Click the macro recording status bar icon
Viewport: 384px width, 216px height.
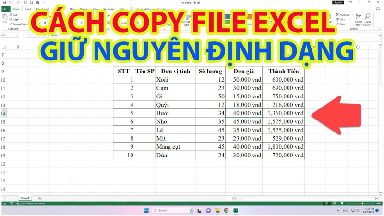[12, 203]
